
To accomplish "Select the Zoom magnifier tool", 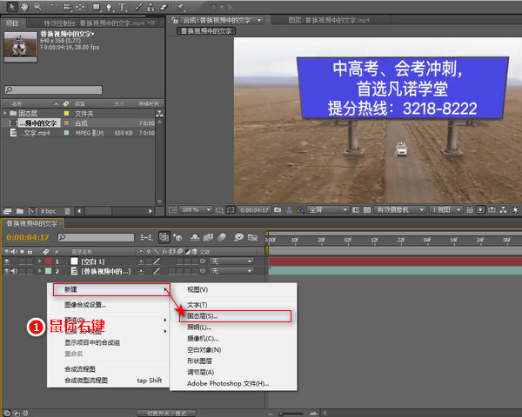I will [37, 7].
